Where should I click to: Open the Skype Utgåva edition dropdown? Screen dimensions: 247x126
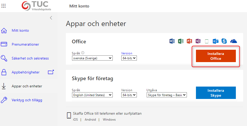click(167, 95)
